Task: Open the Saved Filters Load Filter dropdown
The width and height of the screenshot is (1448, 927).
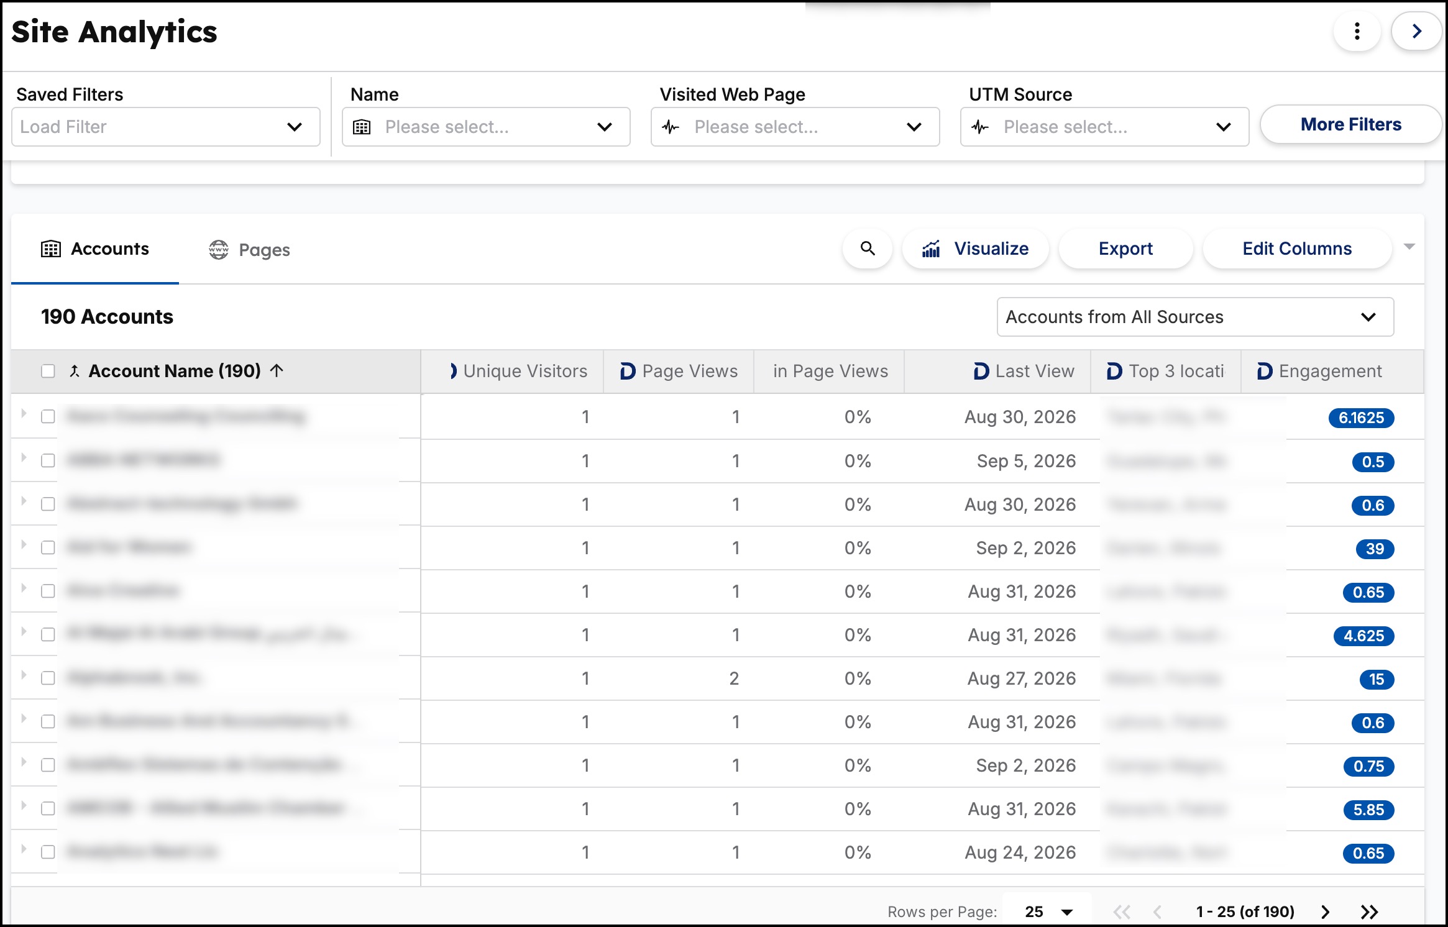Action: pyautogui.click(x=165, y=127)
